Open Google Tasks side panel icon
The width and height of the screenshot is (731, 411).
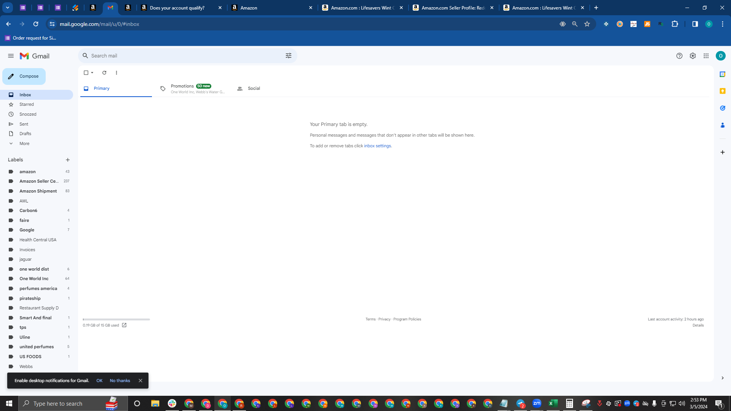[722, 108]
